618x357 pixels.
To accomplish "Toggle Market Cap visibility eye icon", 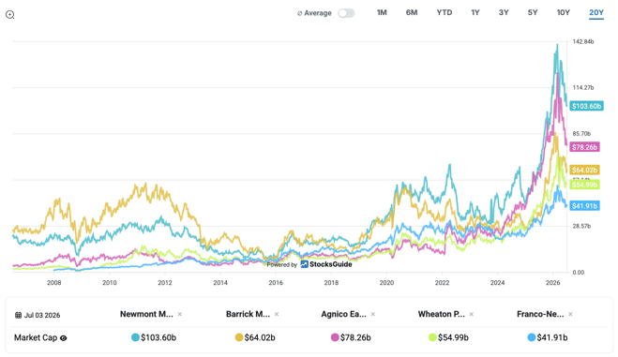I will click(x=64, y=338).
